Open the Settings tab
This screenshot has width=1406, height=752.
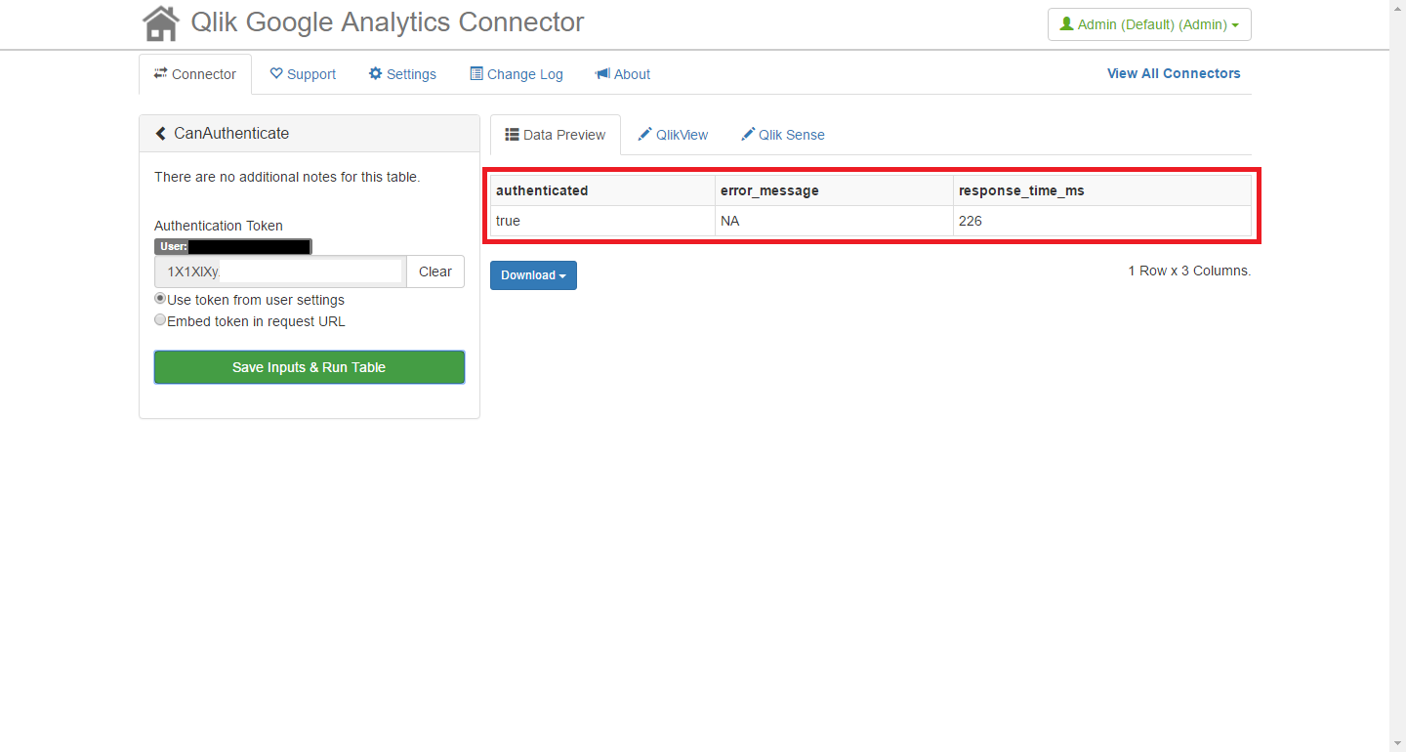tap(402, 74)
